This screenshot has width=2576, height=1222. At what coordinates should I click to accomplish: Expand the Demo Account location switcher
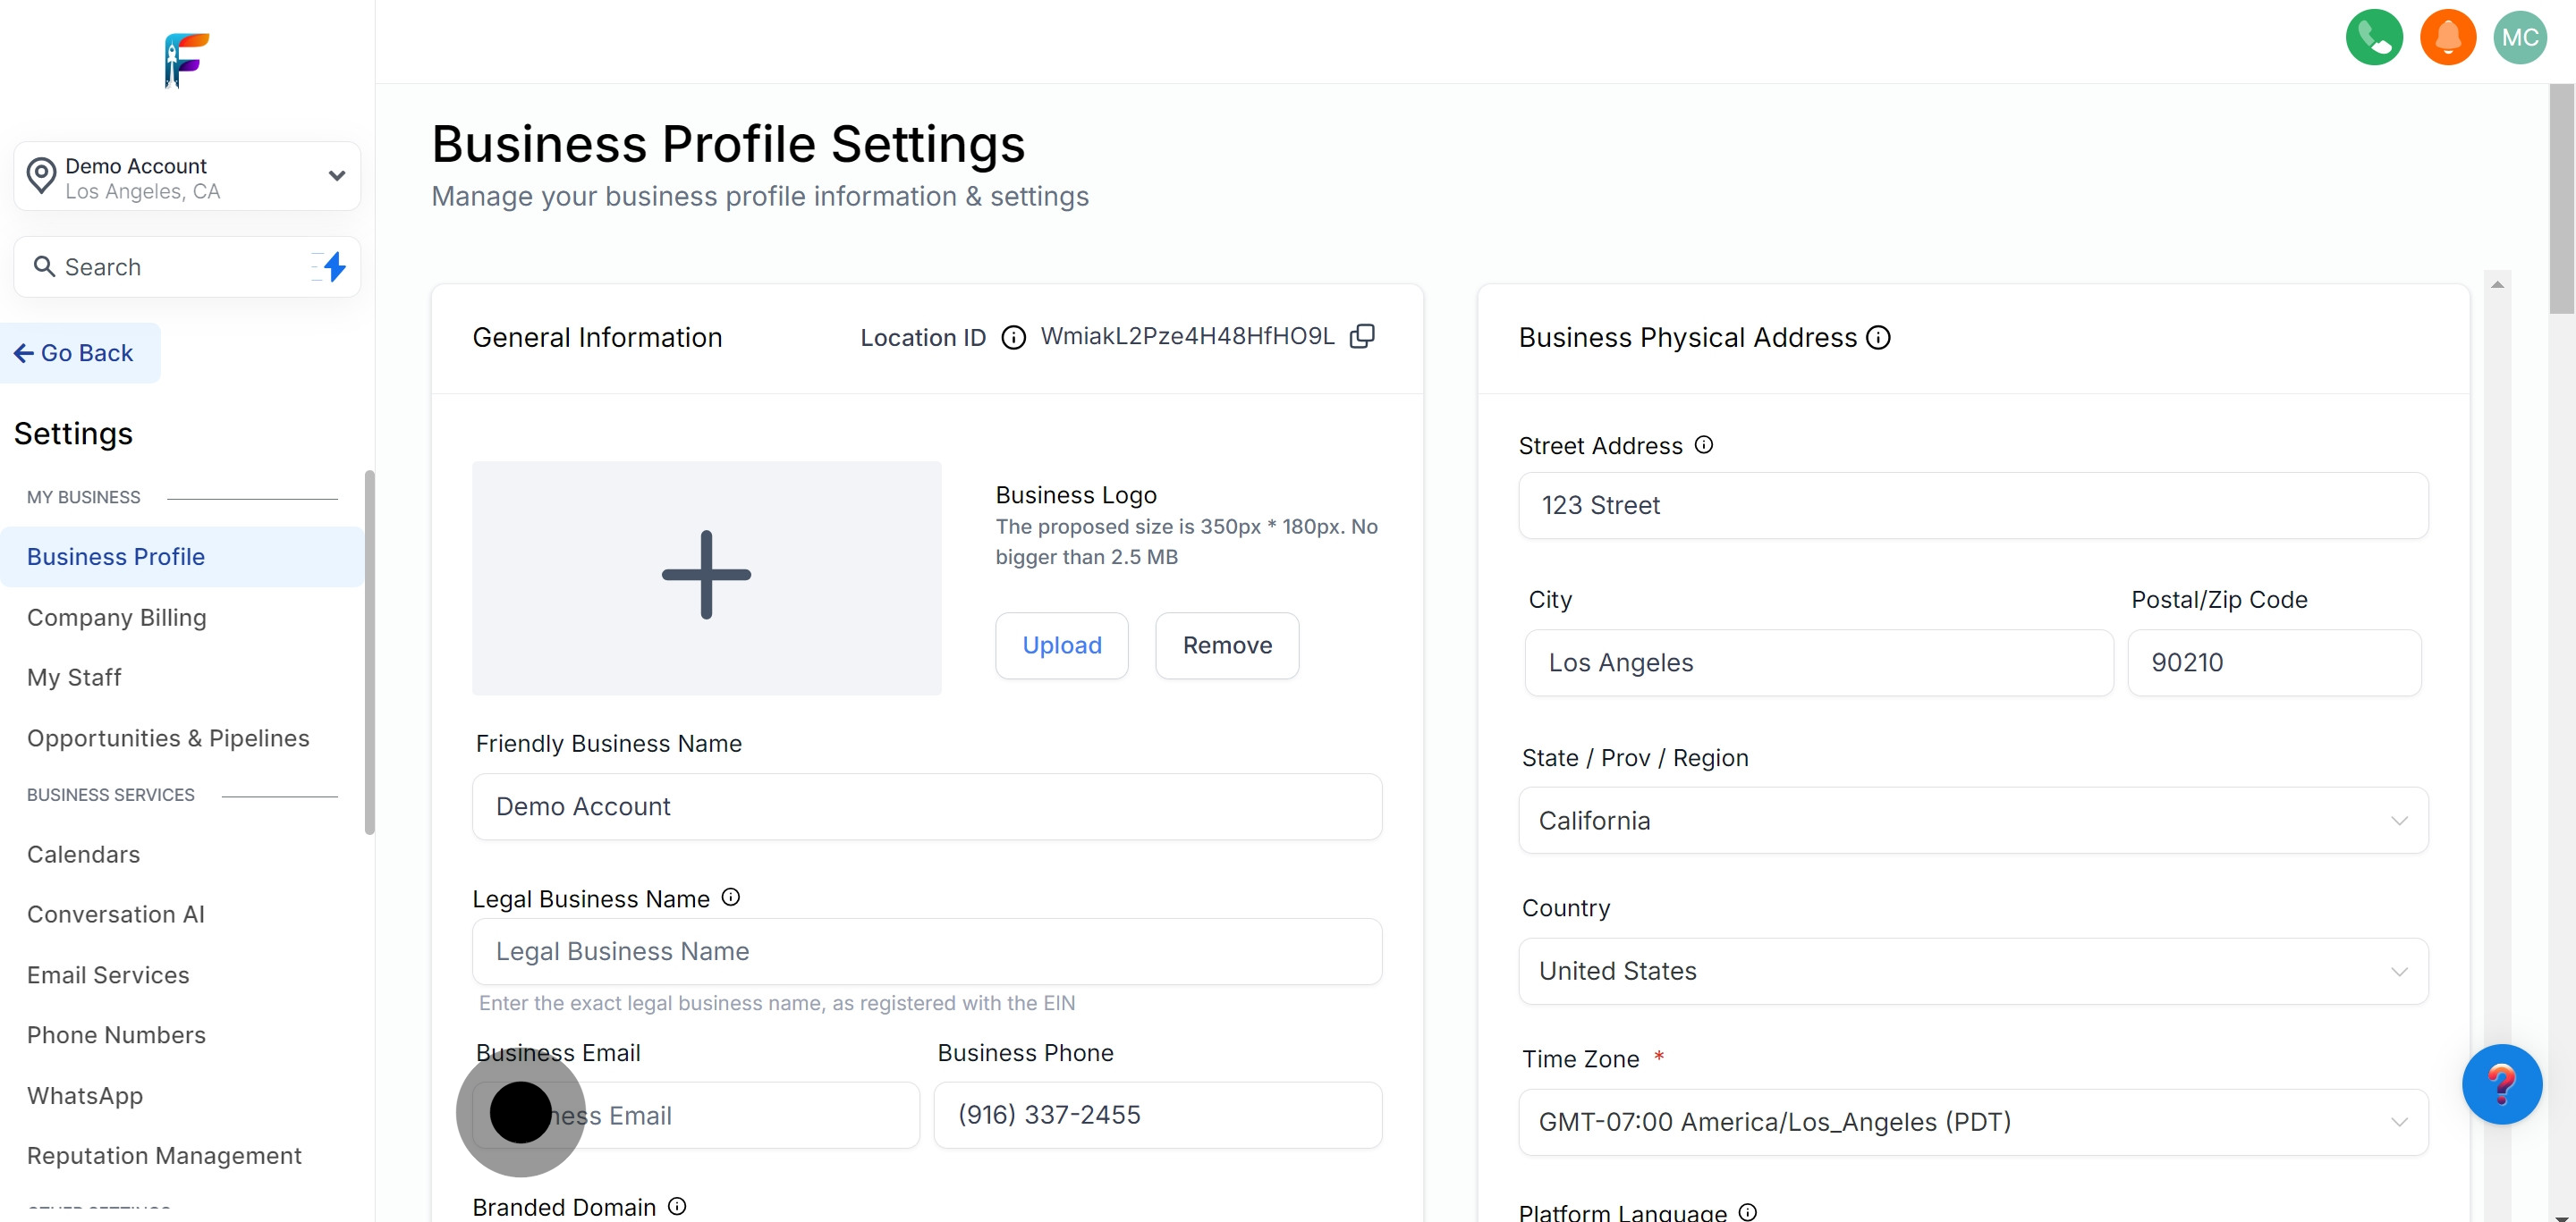point(187,177)
